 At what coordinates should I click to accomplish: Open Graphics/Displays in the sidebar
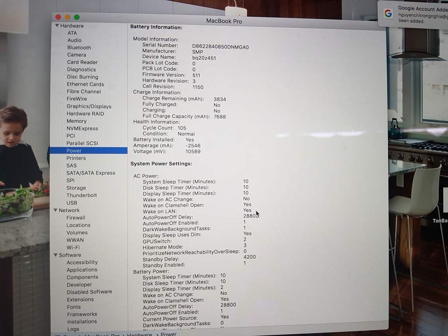89,106
